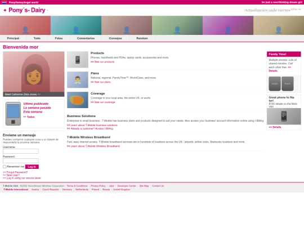Click the left Nokia phone image
The height and width of the screenshot is (228, 304).
click(275, 84)
